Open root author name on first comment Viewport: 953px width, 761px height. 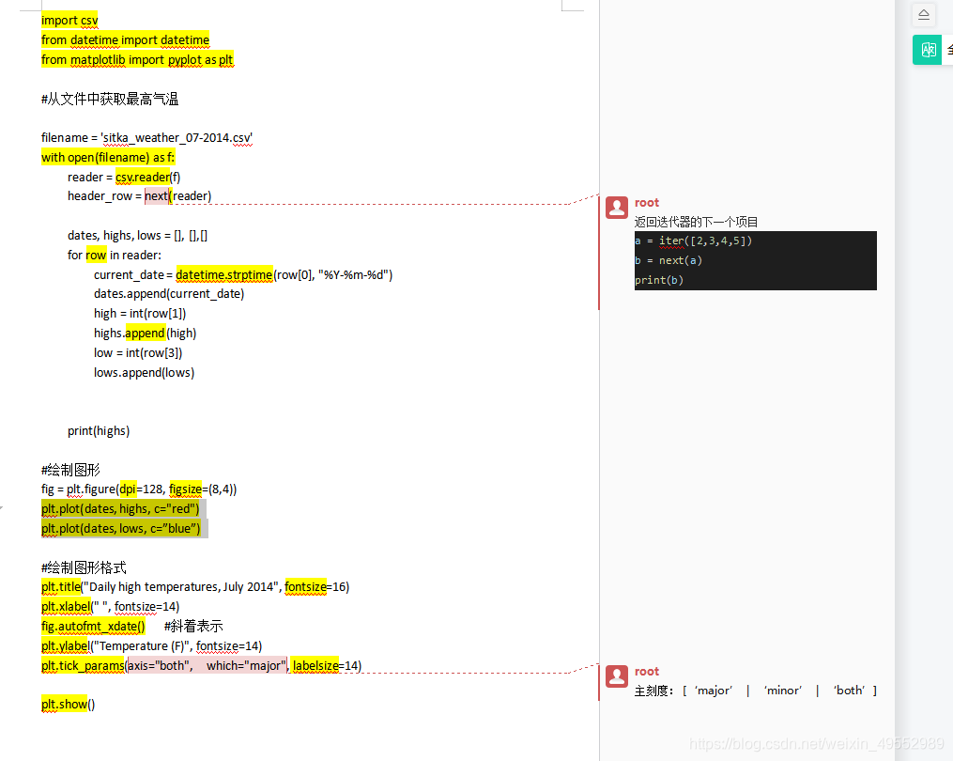tap(647, 203)
